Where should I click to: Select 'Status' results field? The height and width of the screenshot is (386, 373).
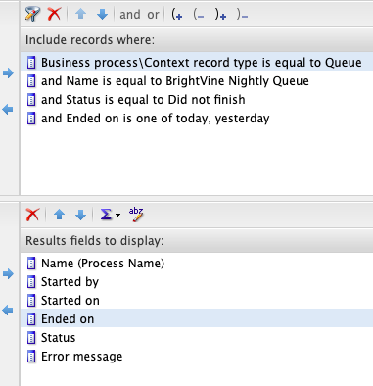[x=197, y=337]
